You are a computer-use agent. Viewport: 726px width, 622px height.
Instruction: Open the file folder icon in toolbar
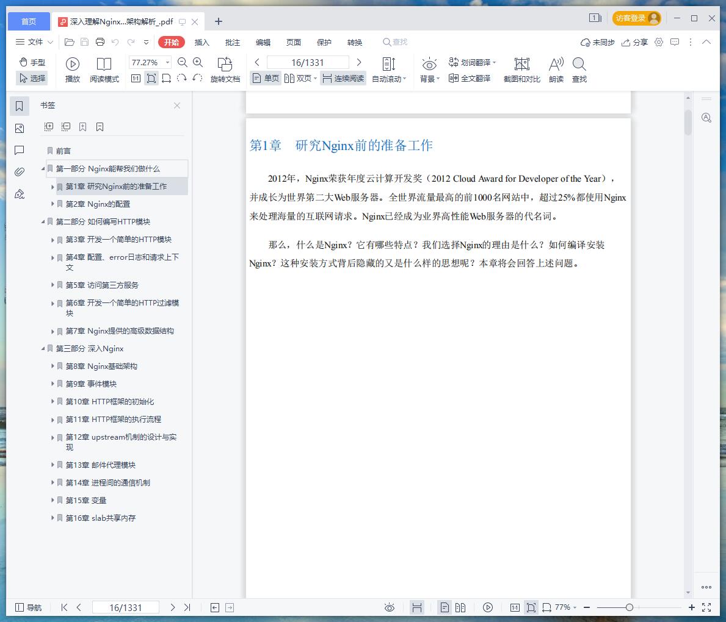point(70,42)
